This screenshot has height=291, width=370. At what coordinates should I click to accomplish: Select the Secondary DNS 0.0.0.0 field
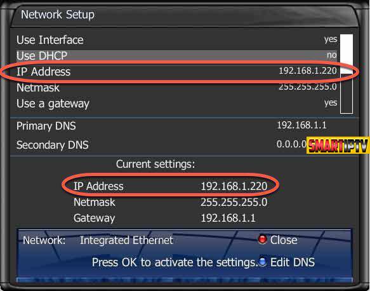point(161,145)
